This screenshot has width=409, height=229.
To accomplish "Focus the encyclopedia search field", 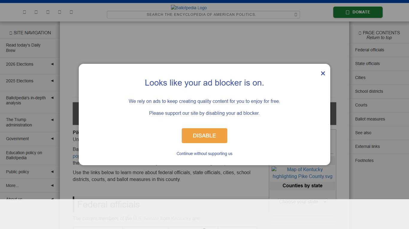I will pyautogui.click(x=201, y=15).
